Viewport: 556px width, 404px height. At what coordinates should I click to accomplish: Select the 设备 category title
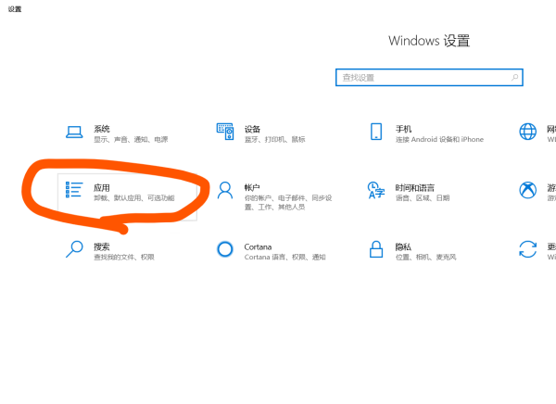252,129
